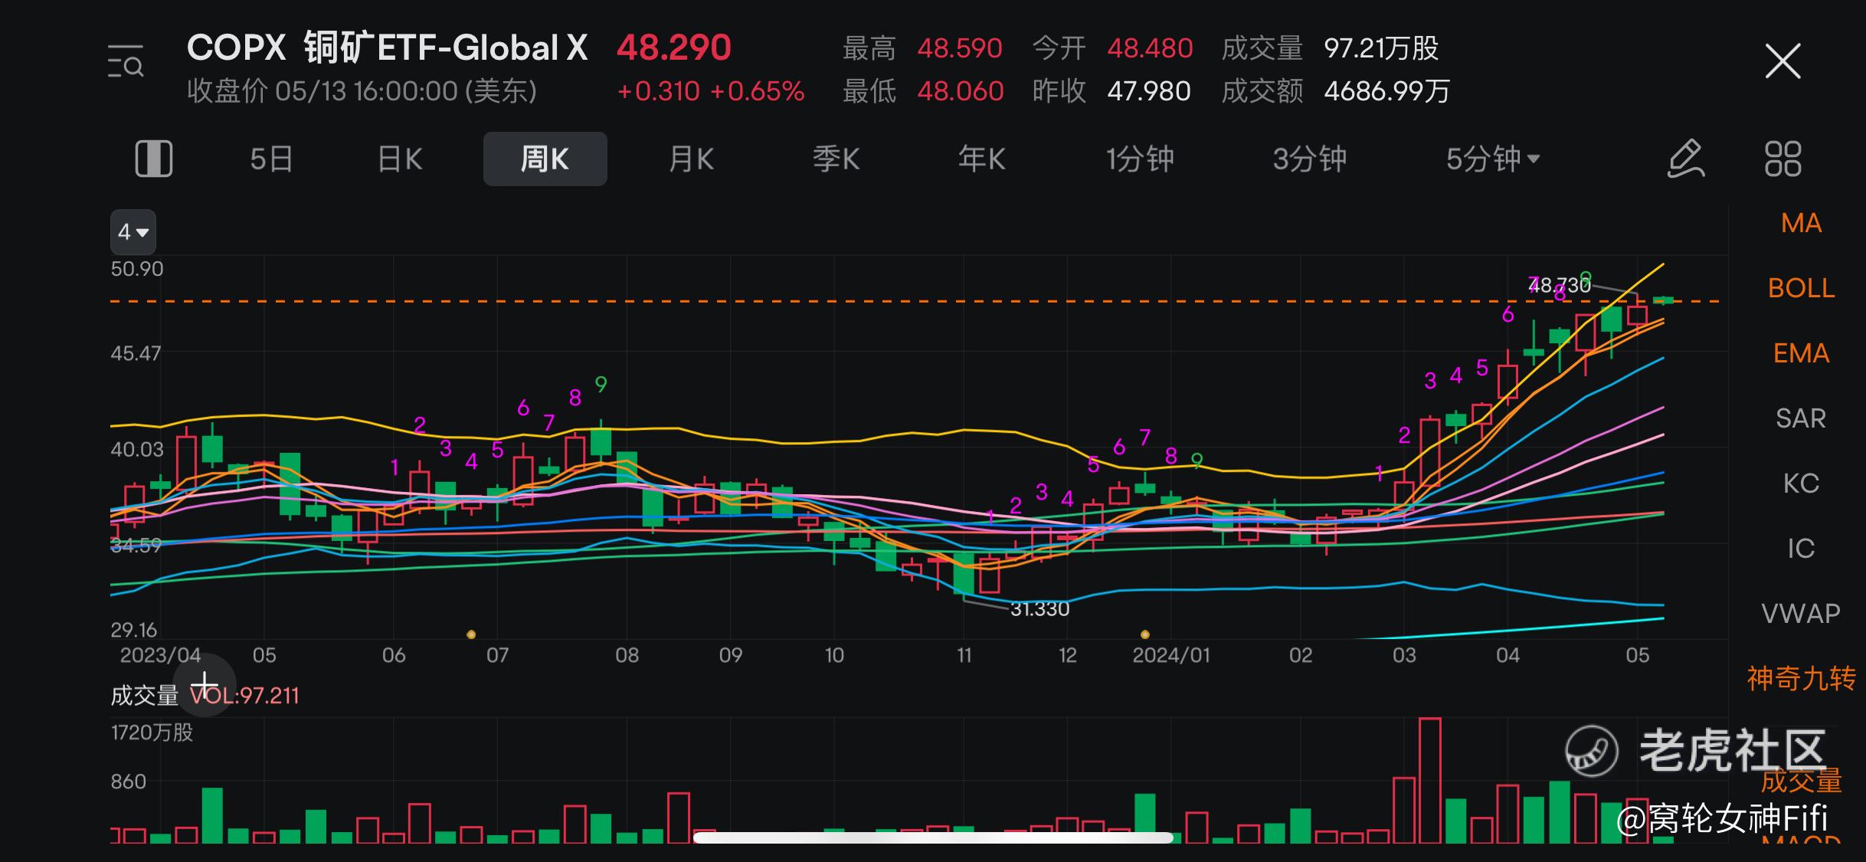The width and height of the screenshot is (1866, 862).
Task: Select the 周K chart tab
Action: 545,159
